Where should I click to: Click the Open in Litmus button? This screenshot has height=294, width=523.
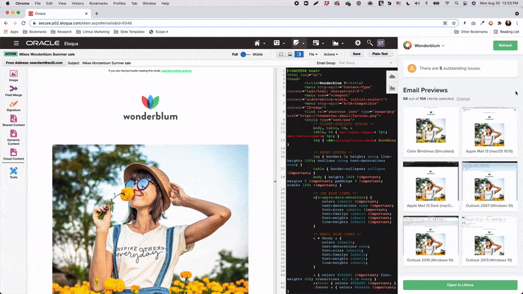click(x=460, y=285)
